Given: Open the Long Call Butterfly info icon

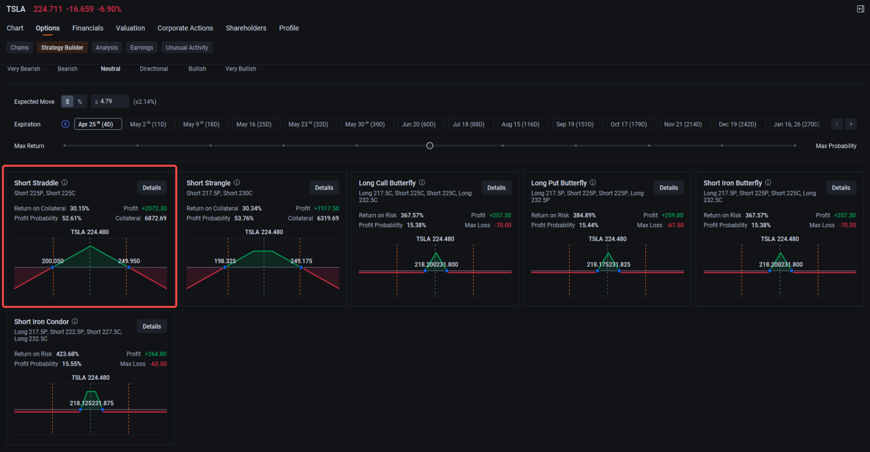Looking at the screenshot, I should (422, 183).
